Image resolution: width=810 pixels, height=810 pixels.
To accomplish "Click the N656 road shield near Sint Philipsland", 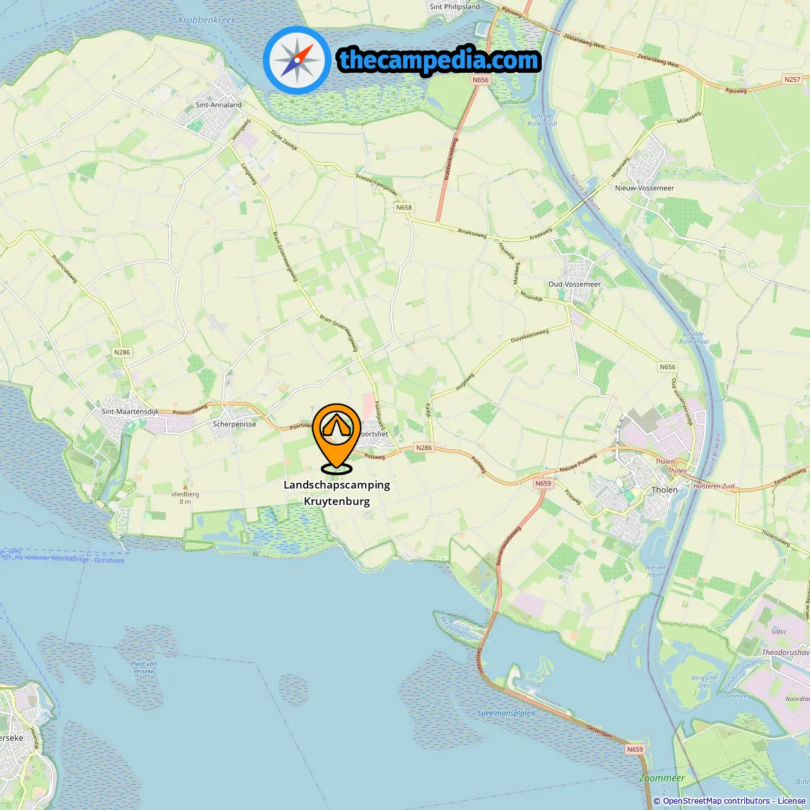I will click(x=480, y=80).
